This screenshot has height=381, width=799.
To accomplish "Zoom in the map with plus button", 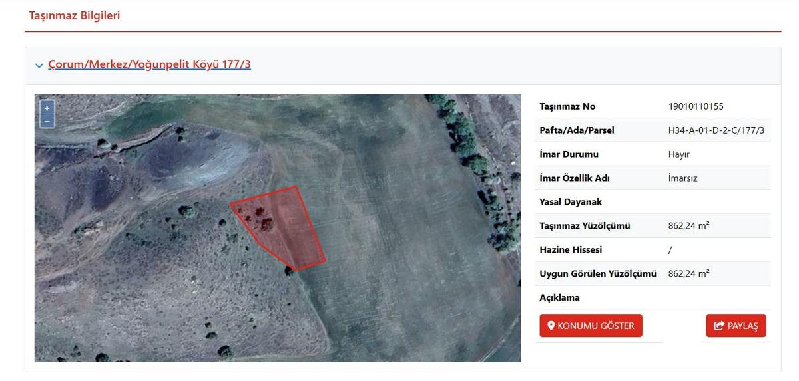I will click(47, 108).
